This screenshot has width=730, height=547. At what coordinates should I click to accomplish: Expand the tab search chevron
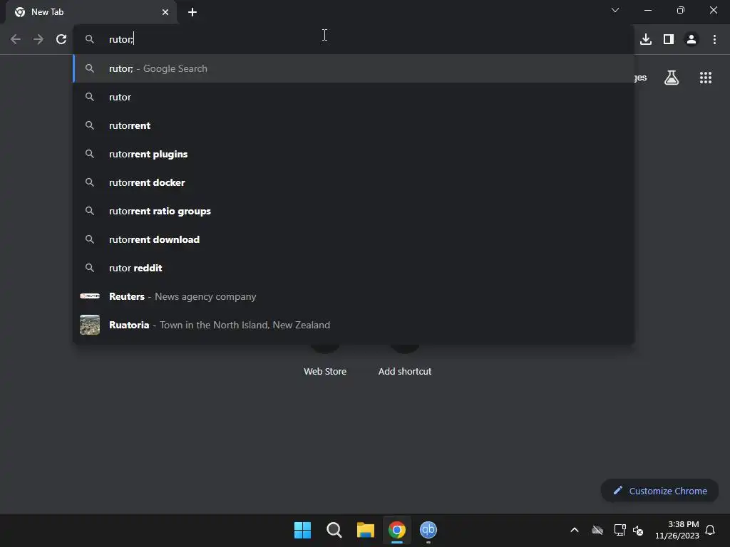click(615, 10)
